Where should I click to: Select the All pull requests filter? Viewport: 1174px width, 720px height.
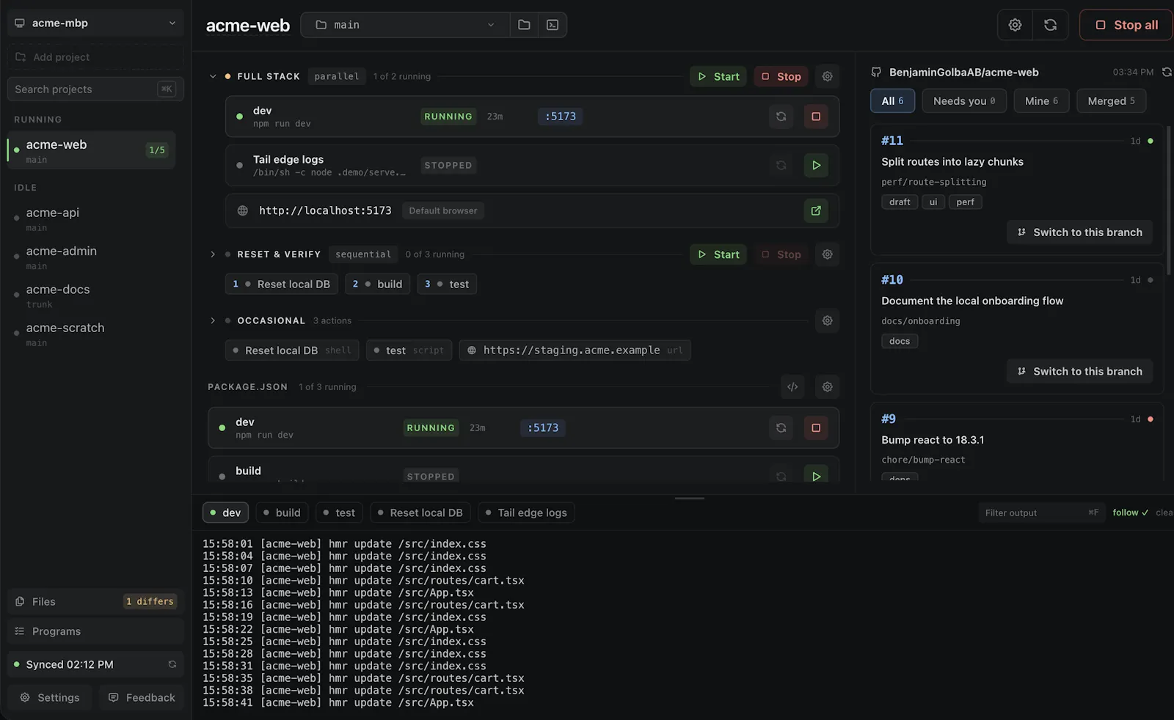892,101
